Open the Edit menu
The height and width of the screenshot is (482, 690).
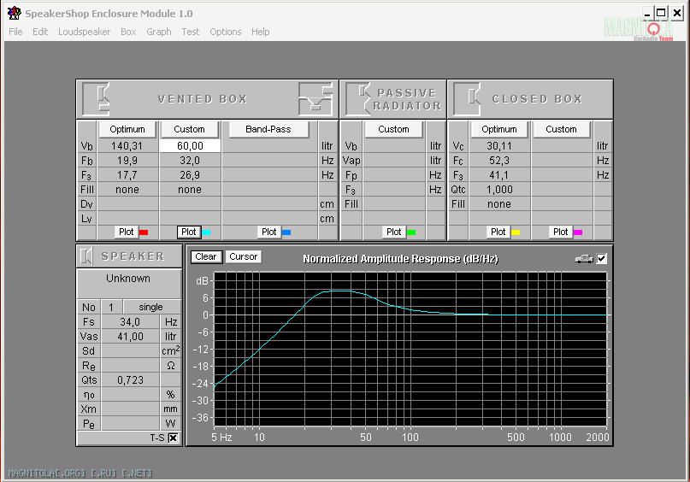[x=40, y=32]
